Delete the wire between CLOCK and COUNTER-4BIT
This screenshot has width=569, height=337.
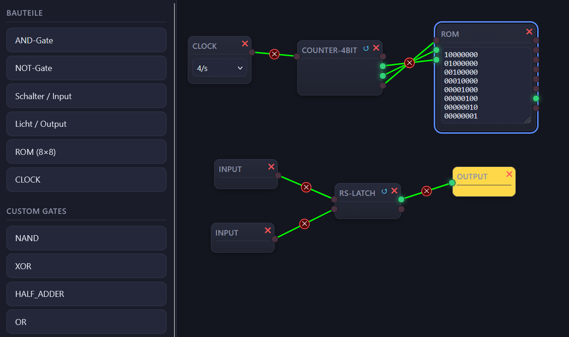(x=275, y=54)
